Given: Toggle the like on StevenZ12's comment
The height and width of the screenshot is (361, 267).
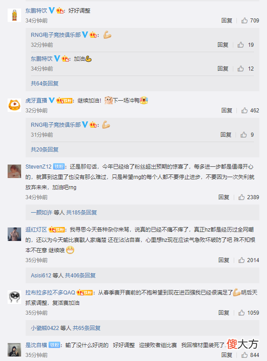Looking at the screenshot, I should click(x=241, y=196).
